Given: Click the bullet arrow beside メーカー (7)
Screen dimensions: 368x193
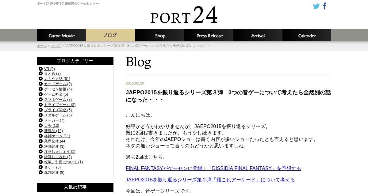Looking at the screenshot, I should pyautogui.click(x=40, y=120).
